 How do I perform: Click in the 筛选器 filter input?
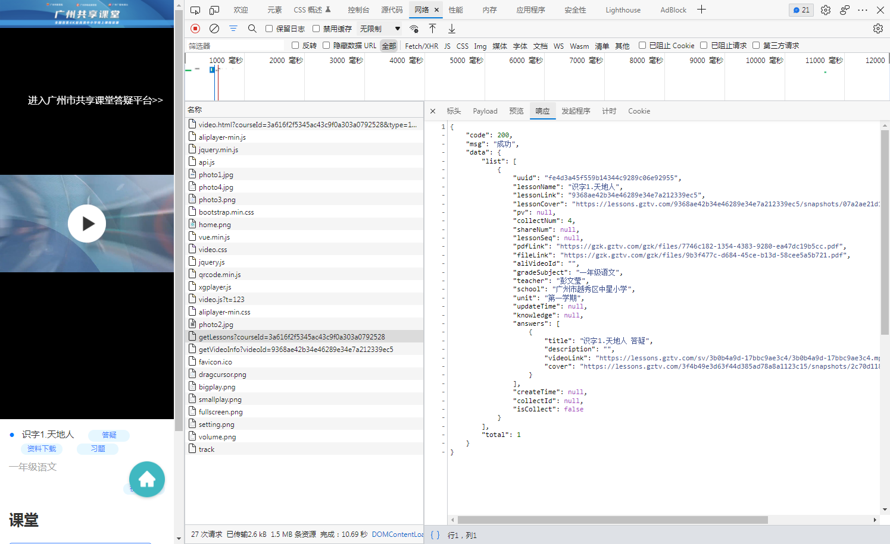click(236, 46)
